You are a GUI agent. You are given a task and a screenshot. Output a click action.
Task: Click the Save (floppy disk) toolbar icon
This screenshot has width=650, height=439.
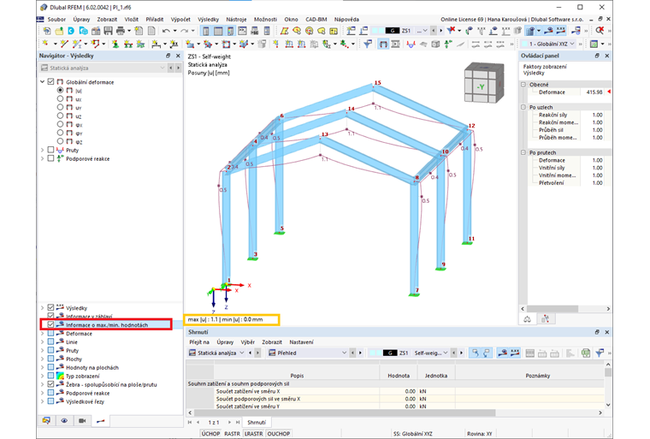coord(109,31)
